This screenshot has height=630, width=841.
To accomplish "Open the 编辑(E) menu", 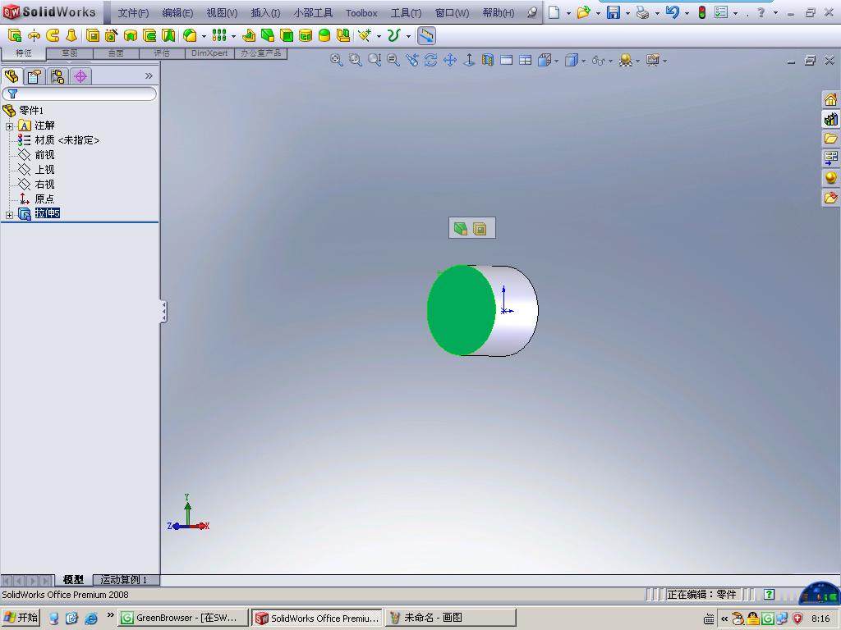I will pos(177,13).
